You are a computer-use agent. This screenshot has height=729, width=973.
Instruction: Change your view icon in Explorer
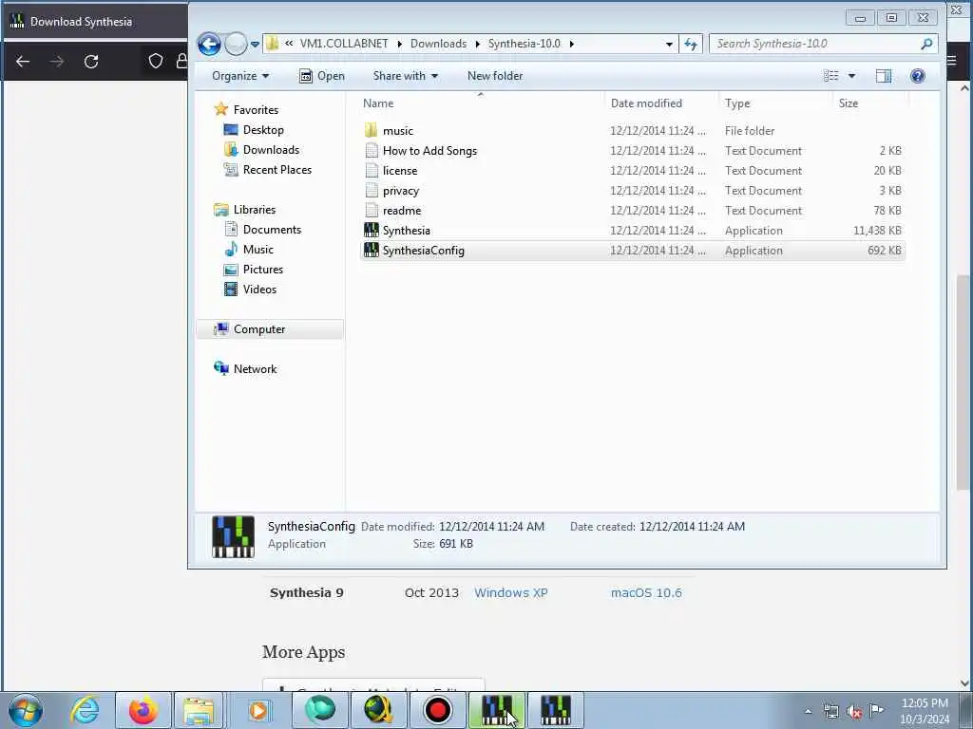click(830, 76)
